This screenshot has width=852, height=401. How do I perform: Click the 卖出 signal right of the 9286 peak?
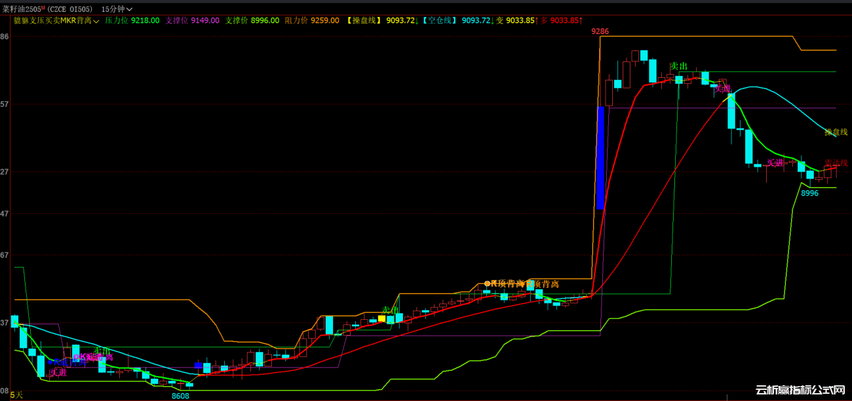coord(678,67)
